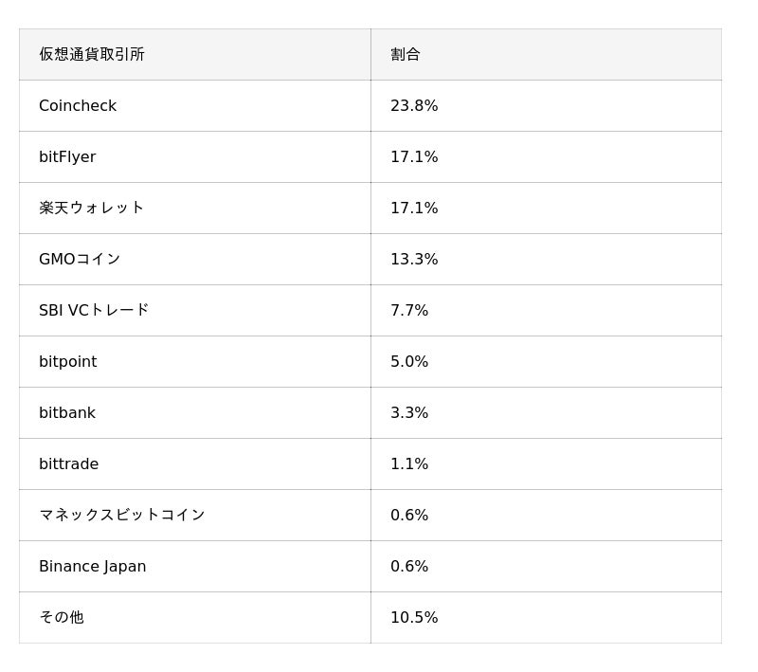This screenshot has width=758, height=672.
Task: Click the 23.8% percentage value
Action: [x=414, y=106]
